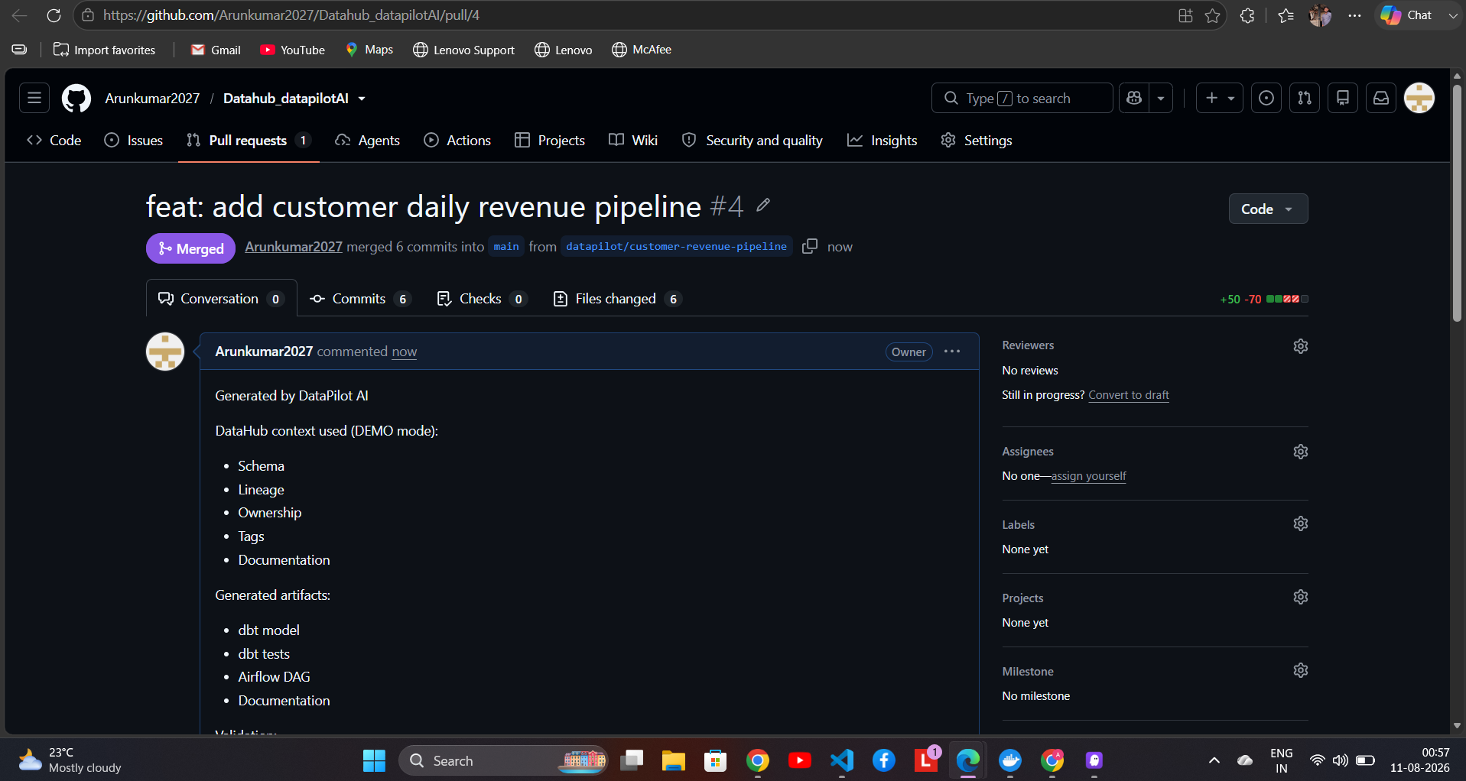Show hidden system tray icons chevron
The image size is (1466, 781).
pyautogui.click(x=1214, y=760)
